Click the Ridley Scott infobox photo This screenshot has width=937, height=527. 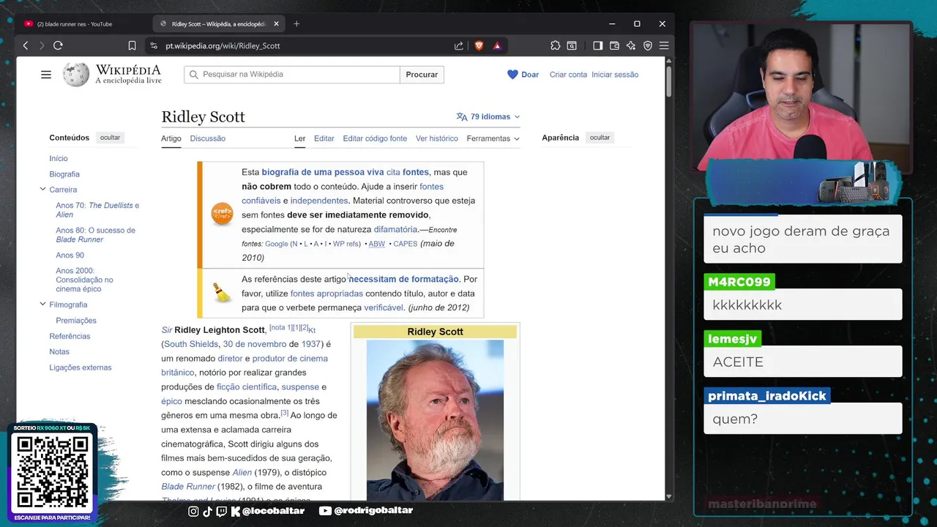click(435, 420)
